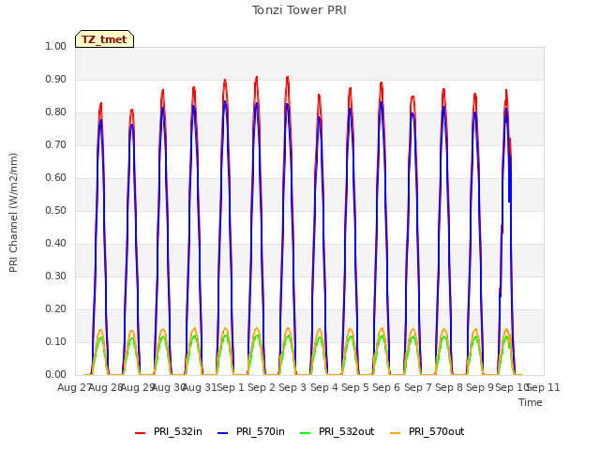600x450 pixels.
Task: Click the chart title Tonzi Tower PRI
Action: point(299,10)
